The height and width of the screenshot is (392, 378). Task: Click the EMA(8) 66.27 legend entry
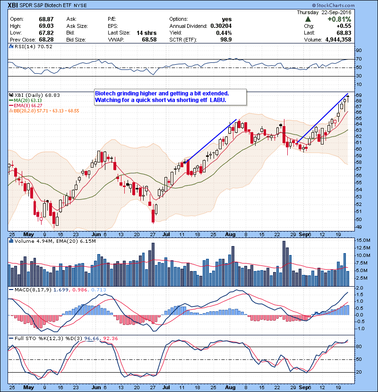click(x=26, y=106)
